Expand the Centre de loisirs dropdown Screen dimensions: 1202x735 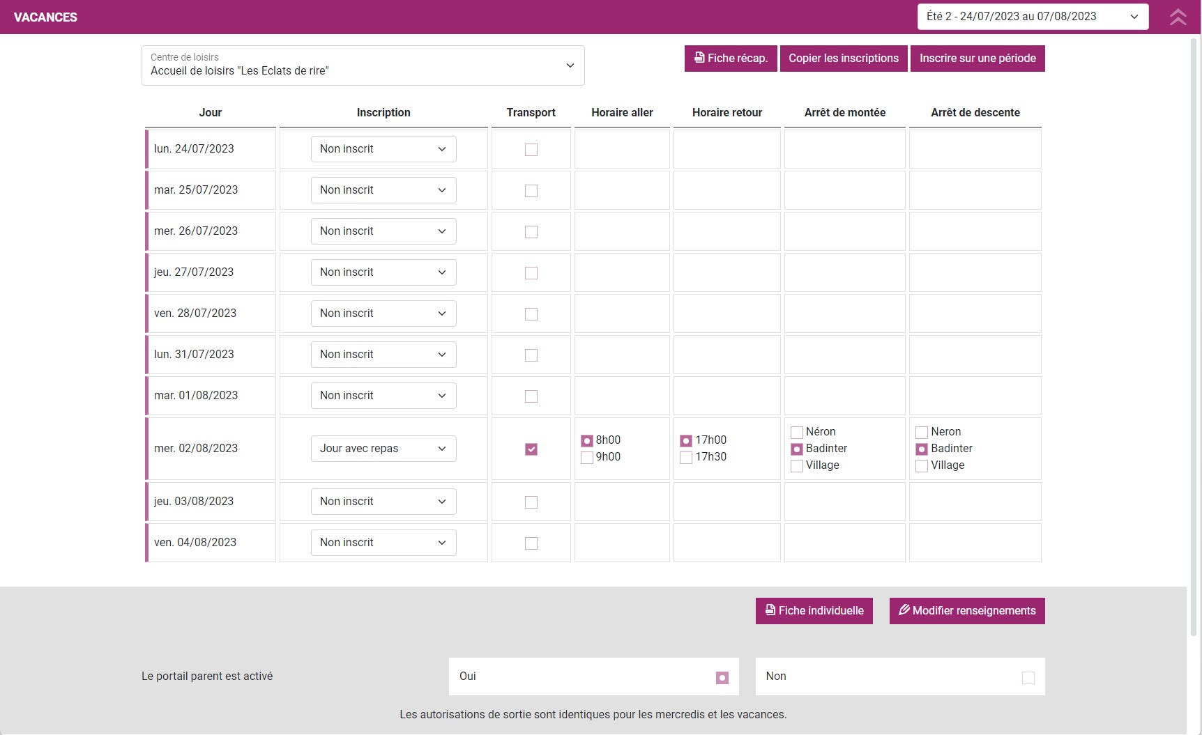click(x=363, y=65)
